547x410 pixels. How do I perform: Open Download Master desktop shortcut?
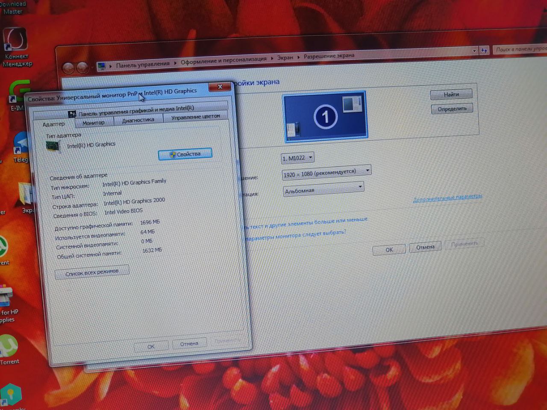(13, 7)
